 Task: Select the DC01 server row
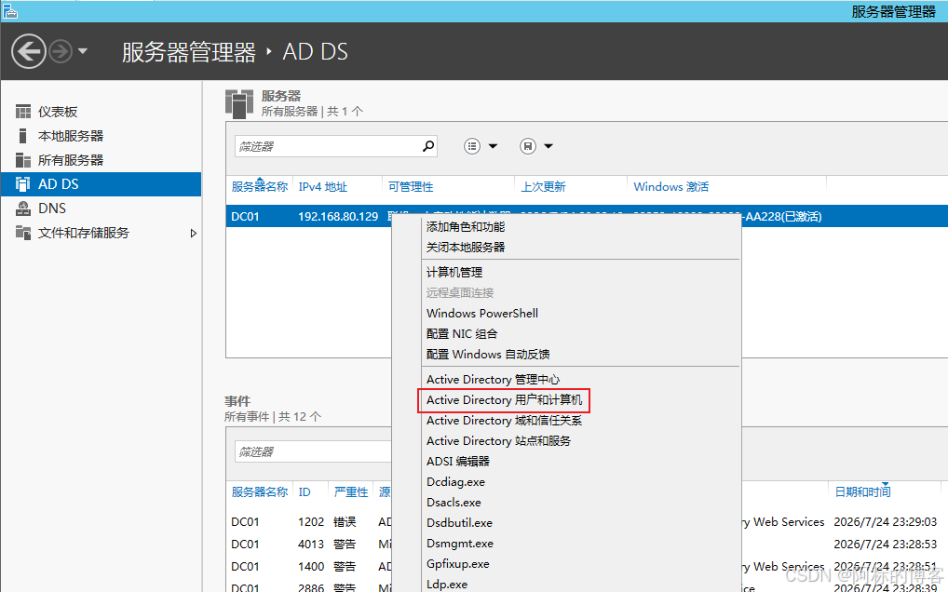click(587, 216)
